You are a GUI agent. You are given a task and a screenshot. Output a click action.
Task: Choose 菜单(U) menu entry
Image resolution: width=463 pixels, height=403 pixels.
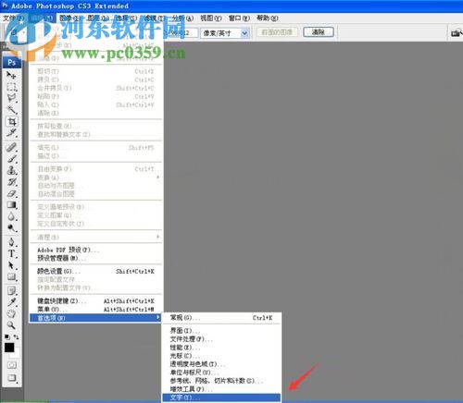(x=96, y=310)
